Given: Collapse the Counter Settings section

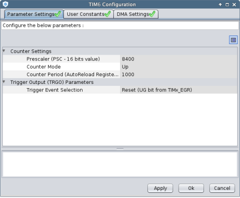Looking at the screenshot, I should click(x=4, y=51).
